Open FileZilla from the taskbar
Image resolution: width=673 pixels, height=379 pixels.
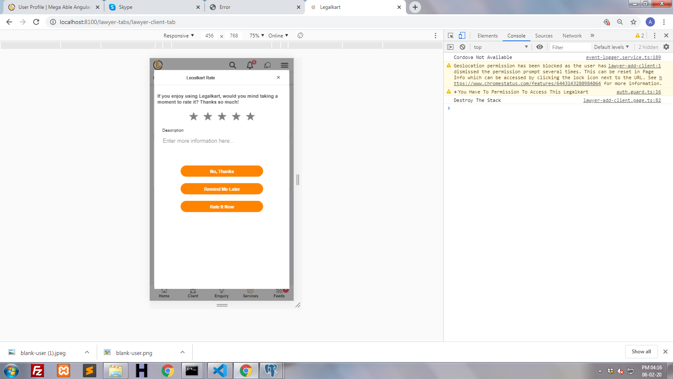(x=37, y=371)
